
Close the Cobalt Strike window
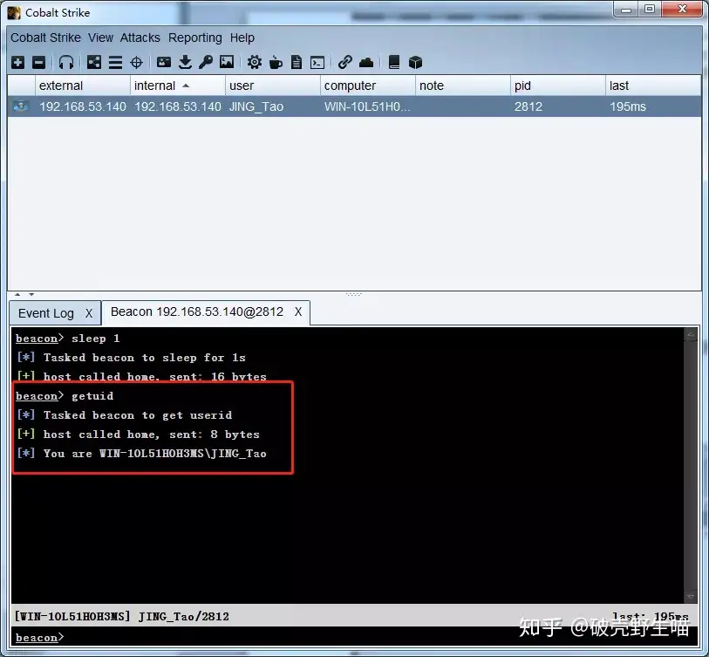pos(682,10)
